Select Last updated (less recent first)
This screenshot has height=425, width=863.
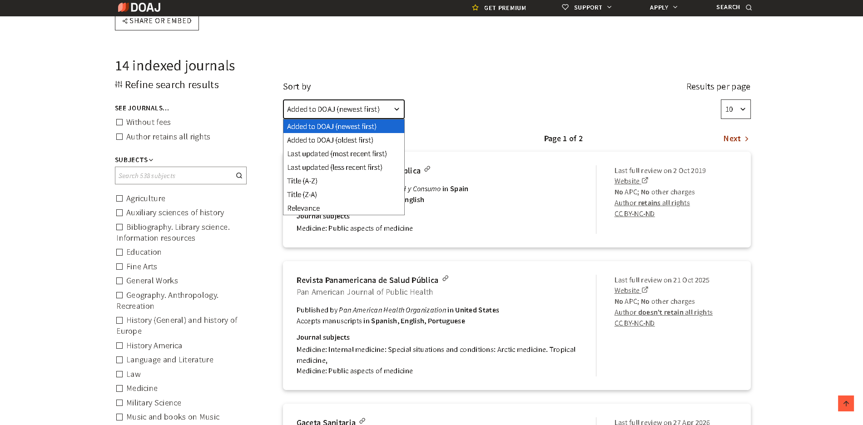tap(343, 167)
